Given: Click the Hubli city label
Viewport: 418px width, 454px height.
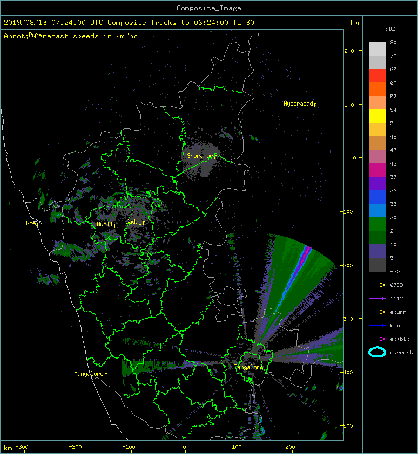Looking at the screenshot, I should click(105, 224).
